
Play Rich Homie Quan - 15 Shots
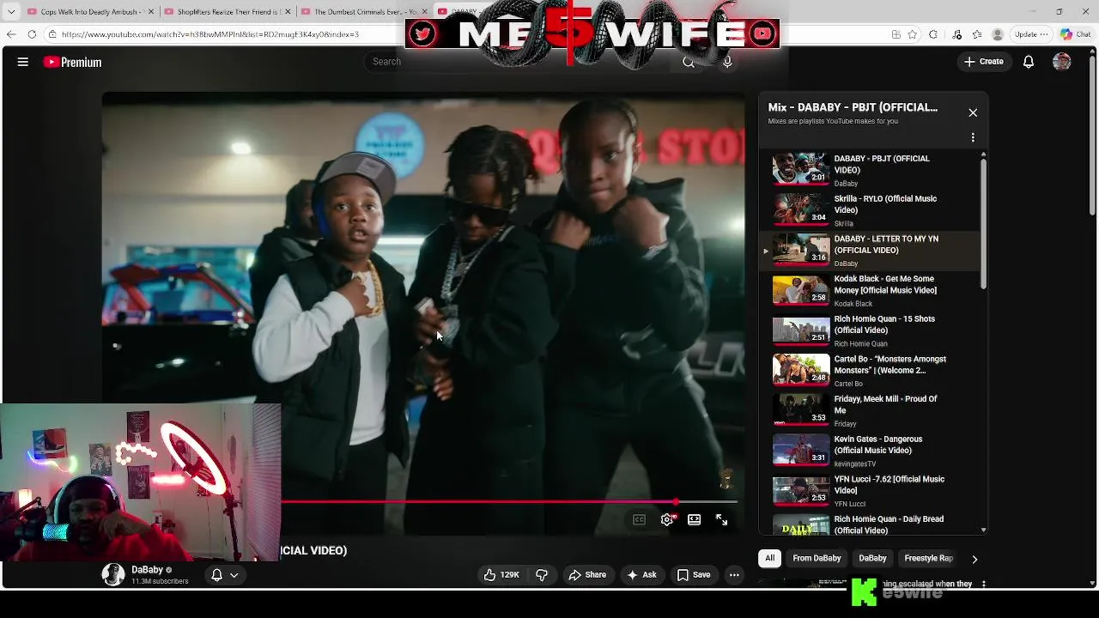point(871,330)
